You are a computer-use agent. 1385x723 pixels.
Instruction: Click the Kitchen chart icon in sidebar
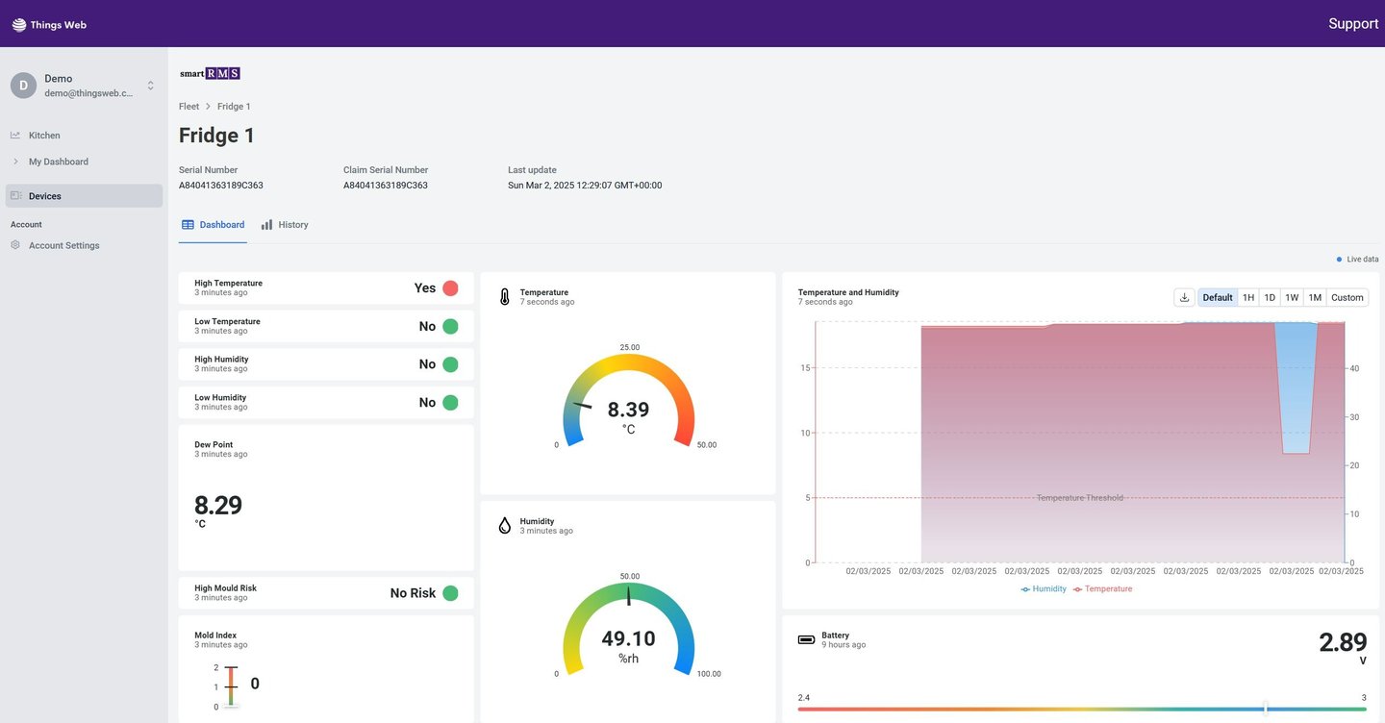15,136
